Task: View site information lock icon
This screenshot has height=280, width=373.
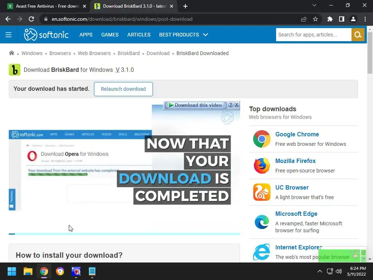Action: click(x=46, y=19)
